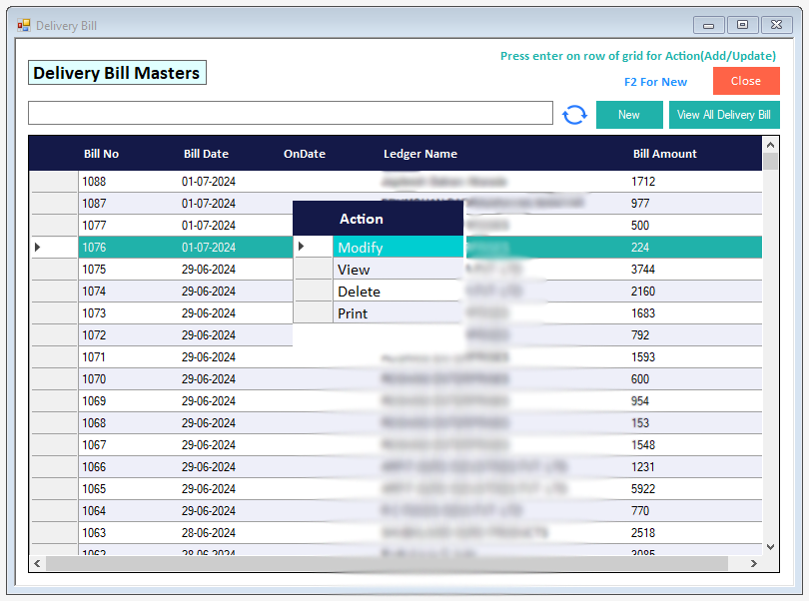The width and height of the screenshot is (809, 601).
Task: Click the Ledger Name column header
Action: (419, 154)
